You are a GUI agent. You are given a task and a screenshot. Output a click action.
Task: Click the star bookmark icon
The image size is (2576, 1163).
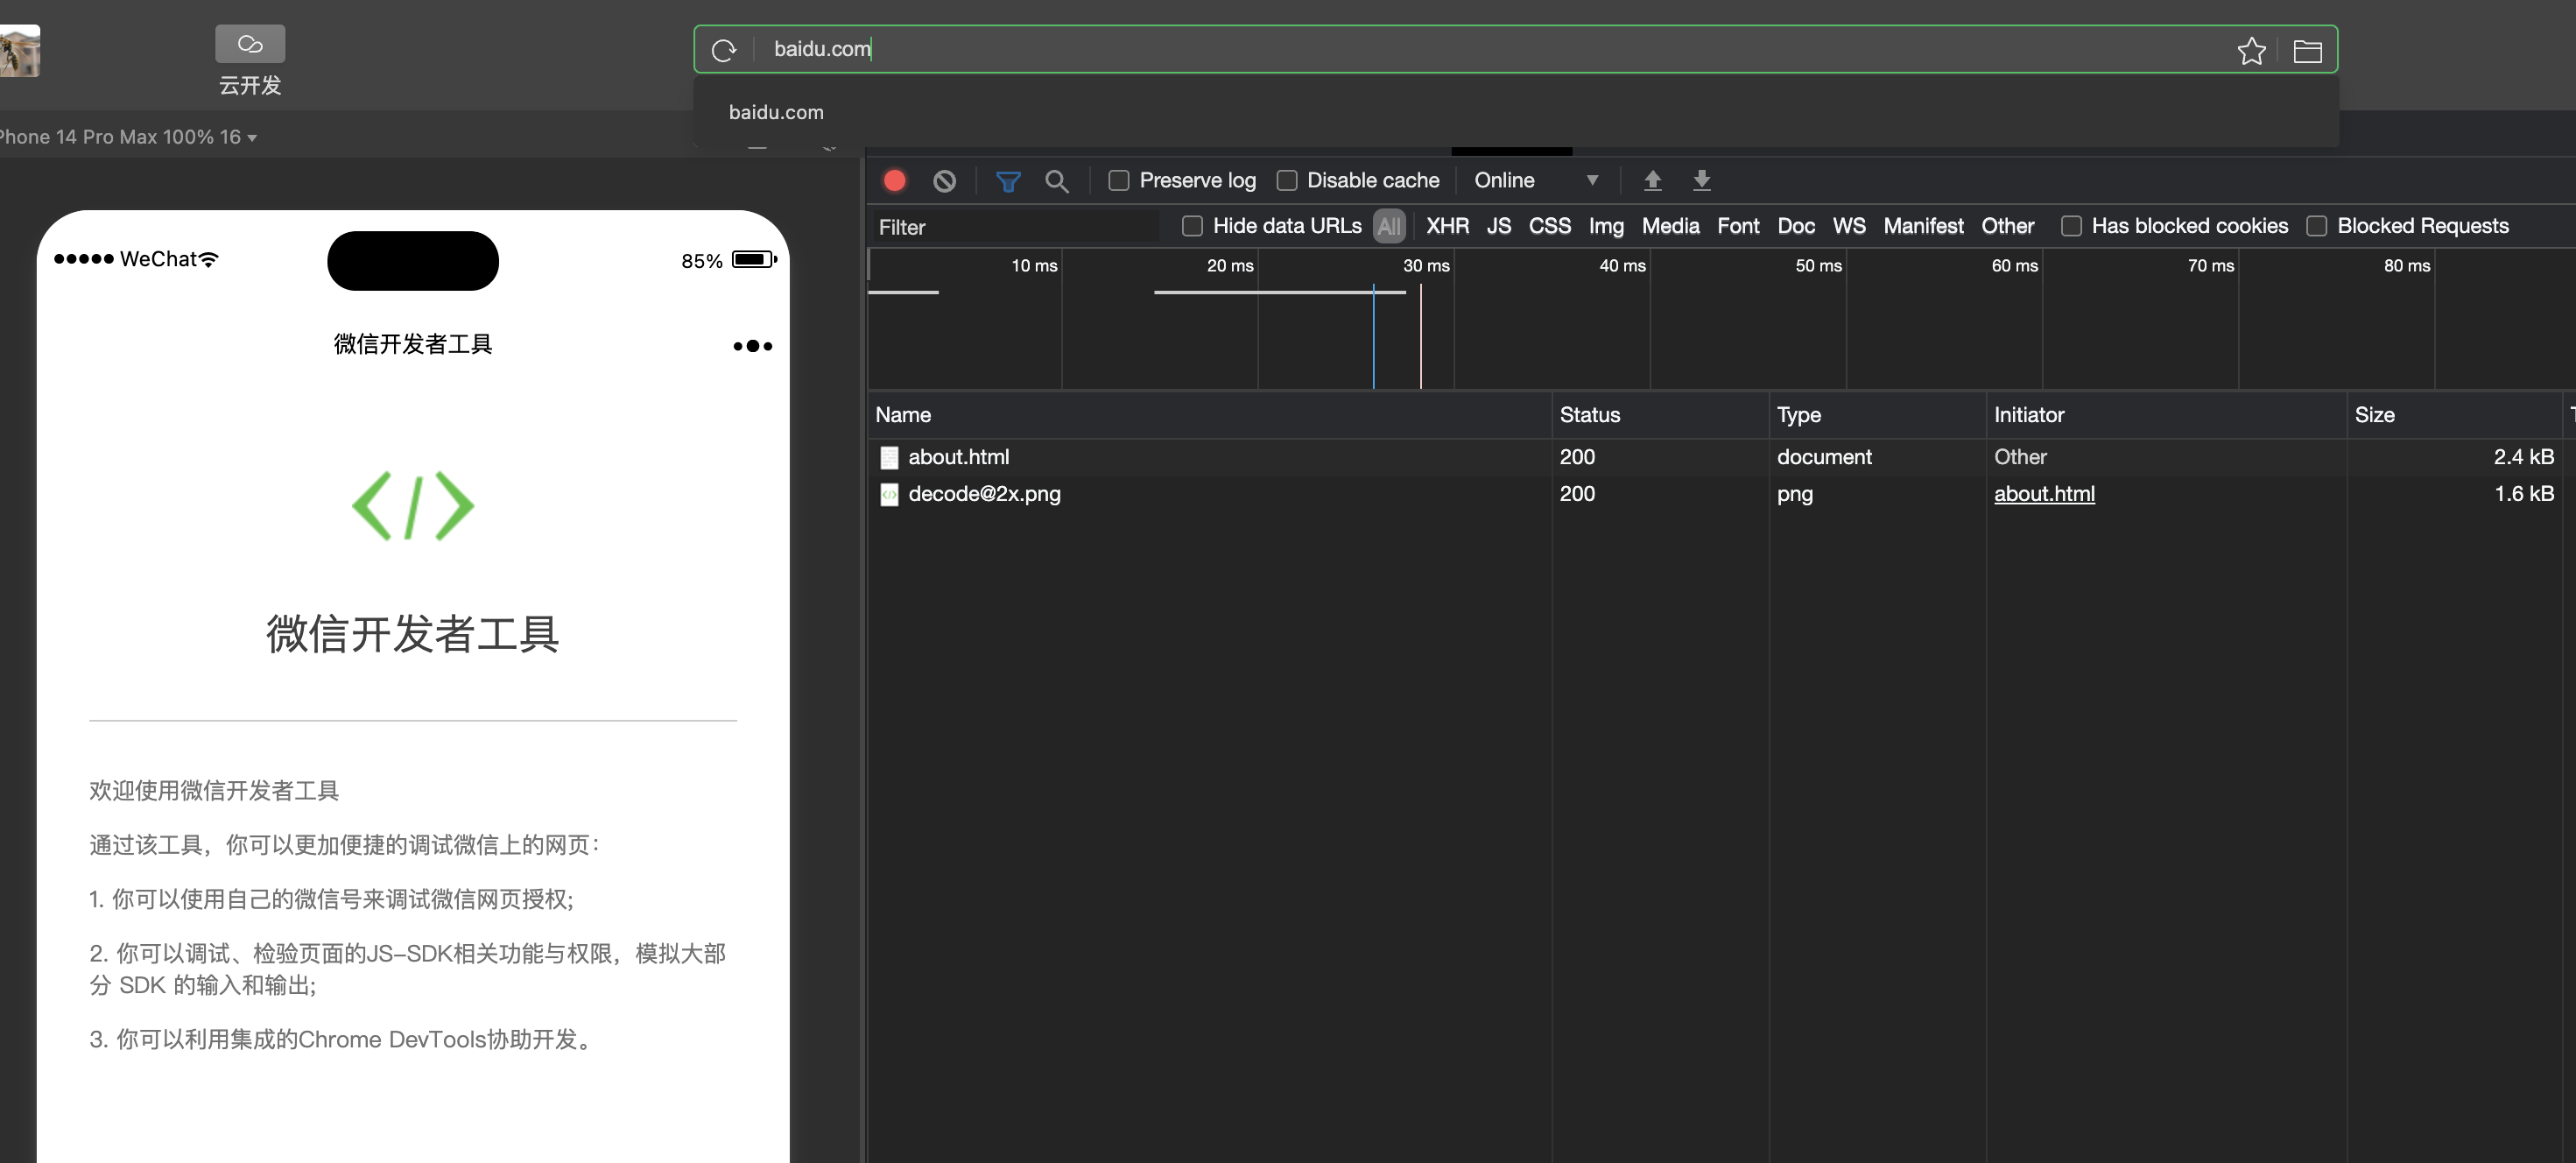tap(2250, 50)
